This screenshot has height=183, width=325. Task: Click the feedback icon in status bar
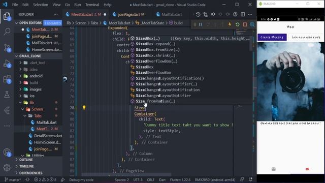[x=242, y=179]
